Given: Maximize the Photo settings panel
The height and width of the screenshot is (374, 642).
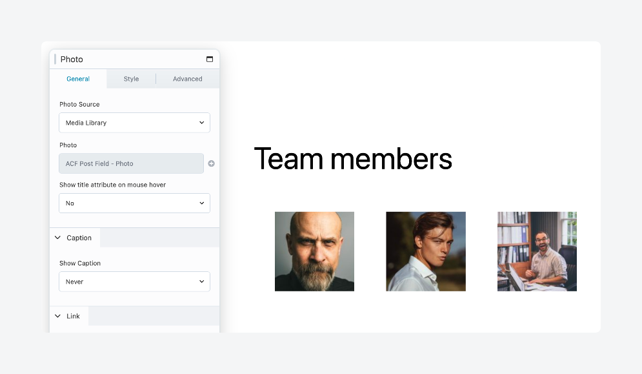Looking at the screenshot, I should [210, 59].
